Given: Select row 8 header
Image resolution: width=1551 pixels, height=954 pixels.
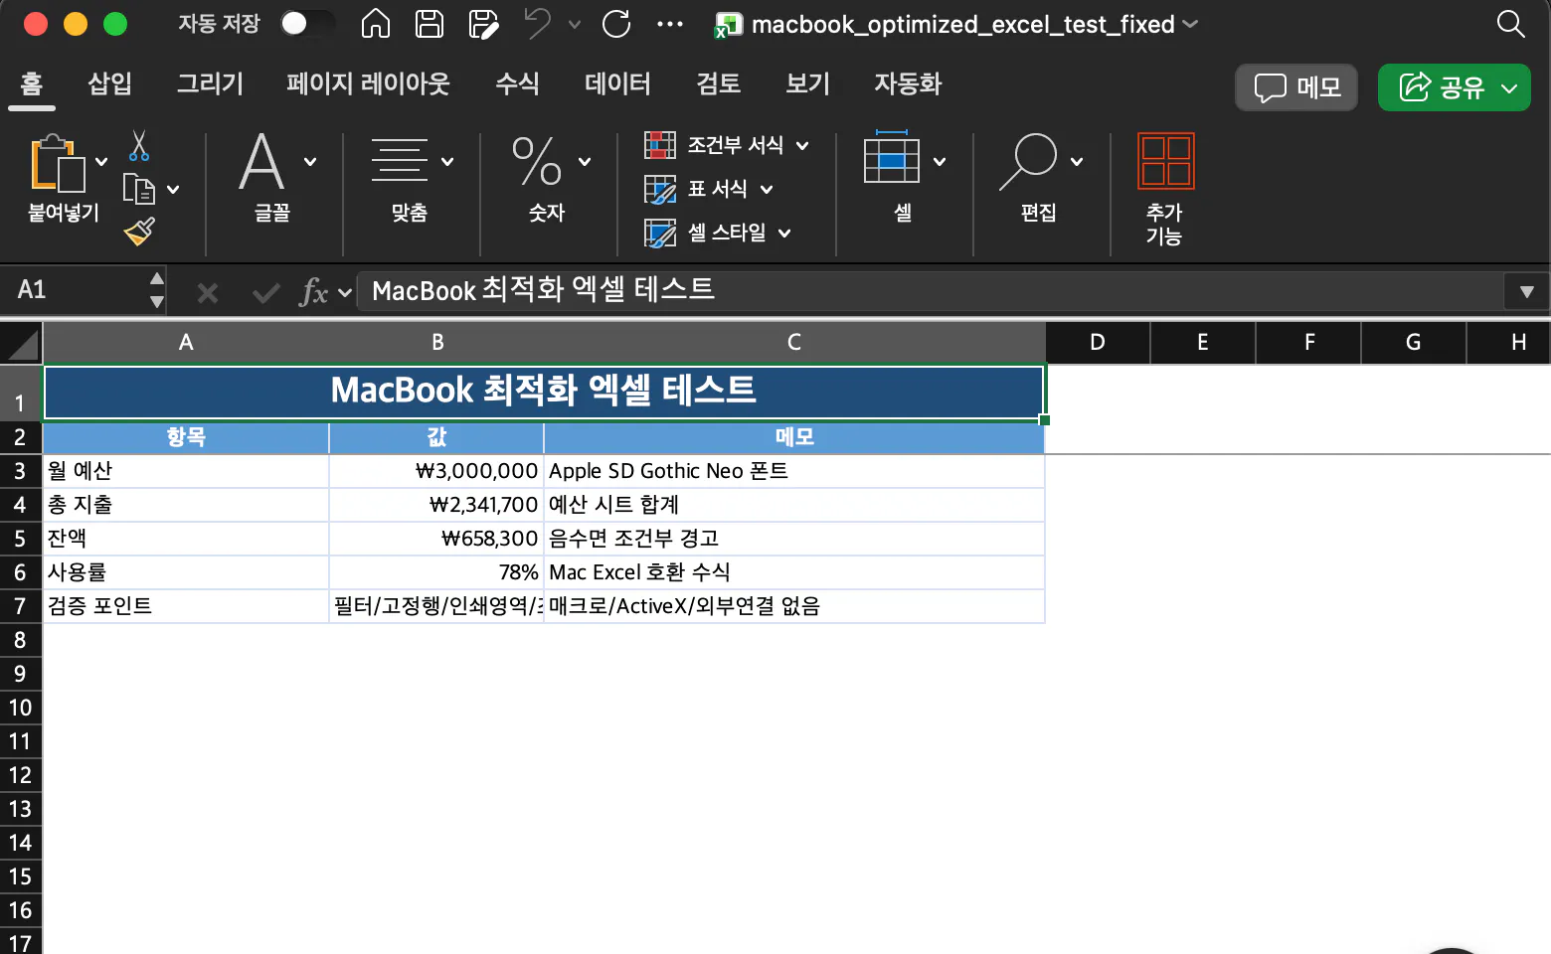Looking at the screenshot, I should pyautogui.click(x=20, y=640).
